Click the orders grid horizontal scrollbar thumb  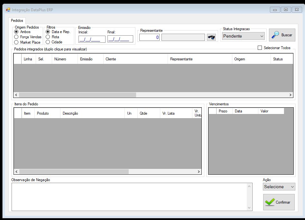coord(78,95)
